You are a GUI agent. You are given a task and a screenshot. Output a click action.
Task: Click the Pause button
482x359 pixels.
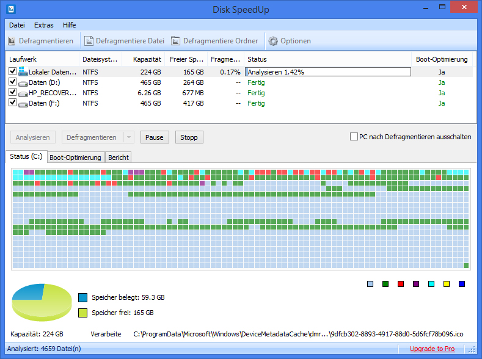[x=155, y=137]
